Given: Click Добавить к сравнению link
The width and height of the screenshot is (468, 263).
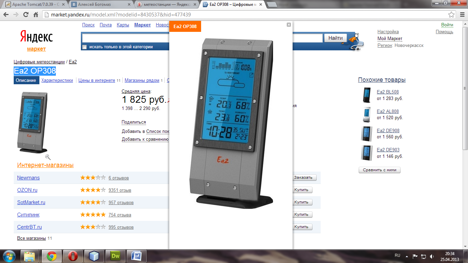Looking at the screenshot, I should click(x=145, y=139).
